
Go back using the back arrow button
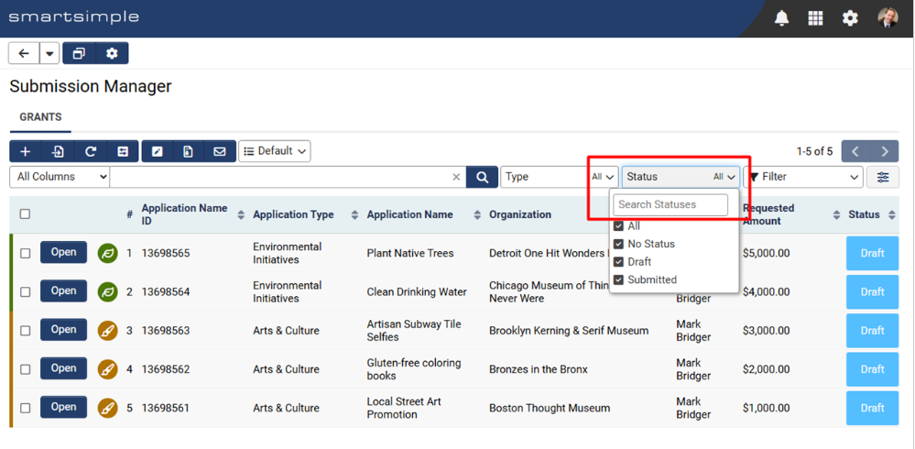(x=24, y=53)
